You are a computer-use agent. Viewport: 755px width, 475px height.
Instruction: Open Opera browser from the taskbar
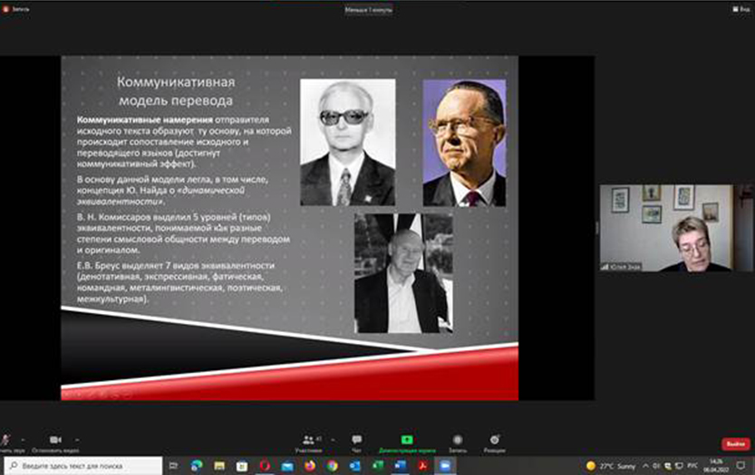coord(265,466)
